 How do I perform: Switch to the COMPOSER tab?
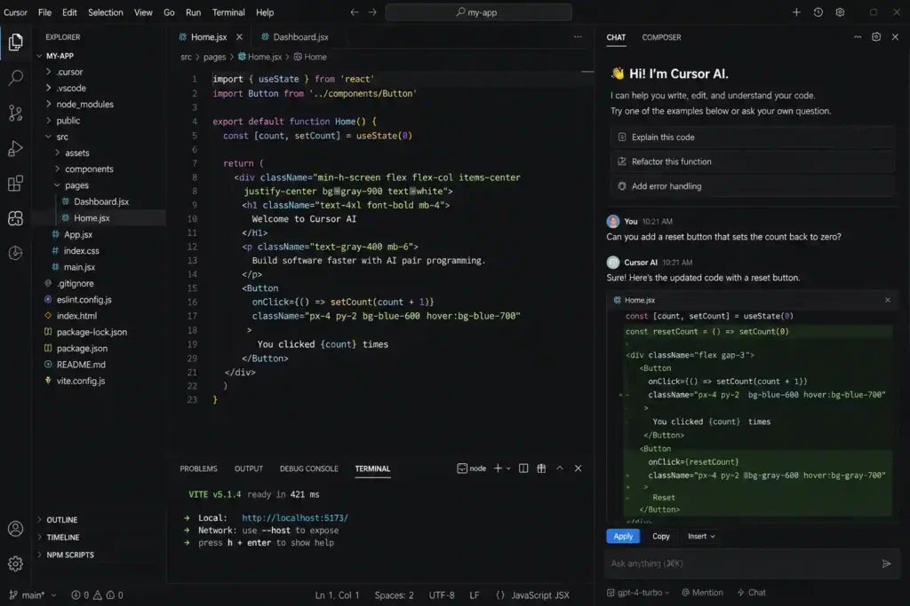coord(661,37)
